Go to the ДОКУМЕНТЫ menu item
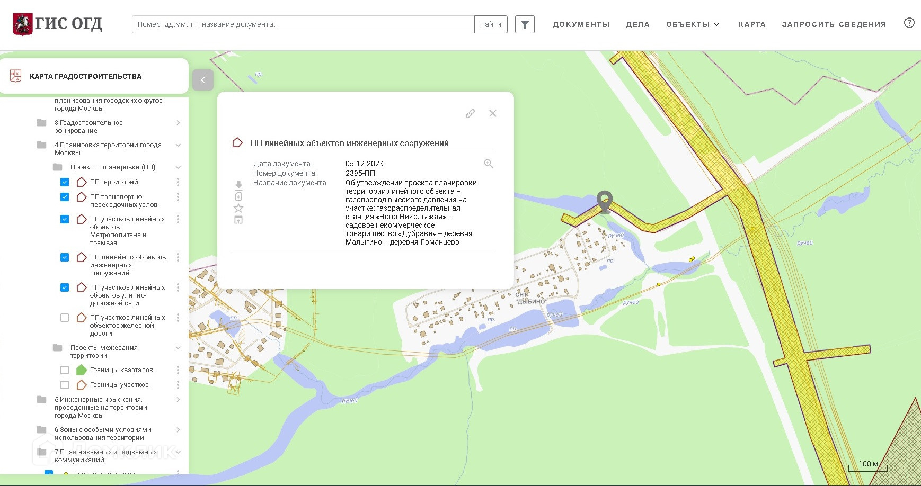Viewport: 921px width, 486px height. coord(581,24)
